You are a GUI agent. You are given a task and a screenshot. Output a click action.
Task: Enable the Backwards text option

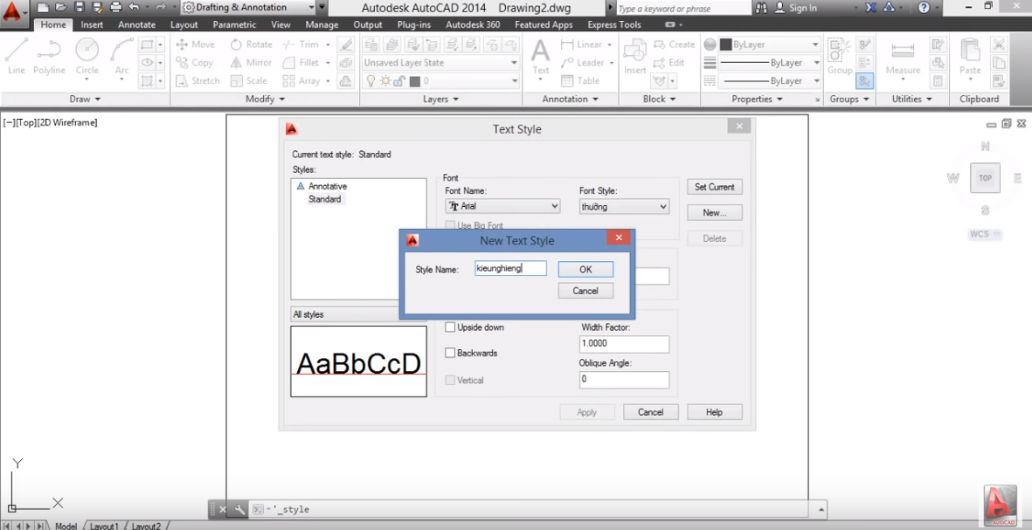451,353
